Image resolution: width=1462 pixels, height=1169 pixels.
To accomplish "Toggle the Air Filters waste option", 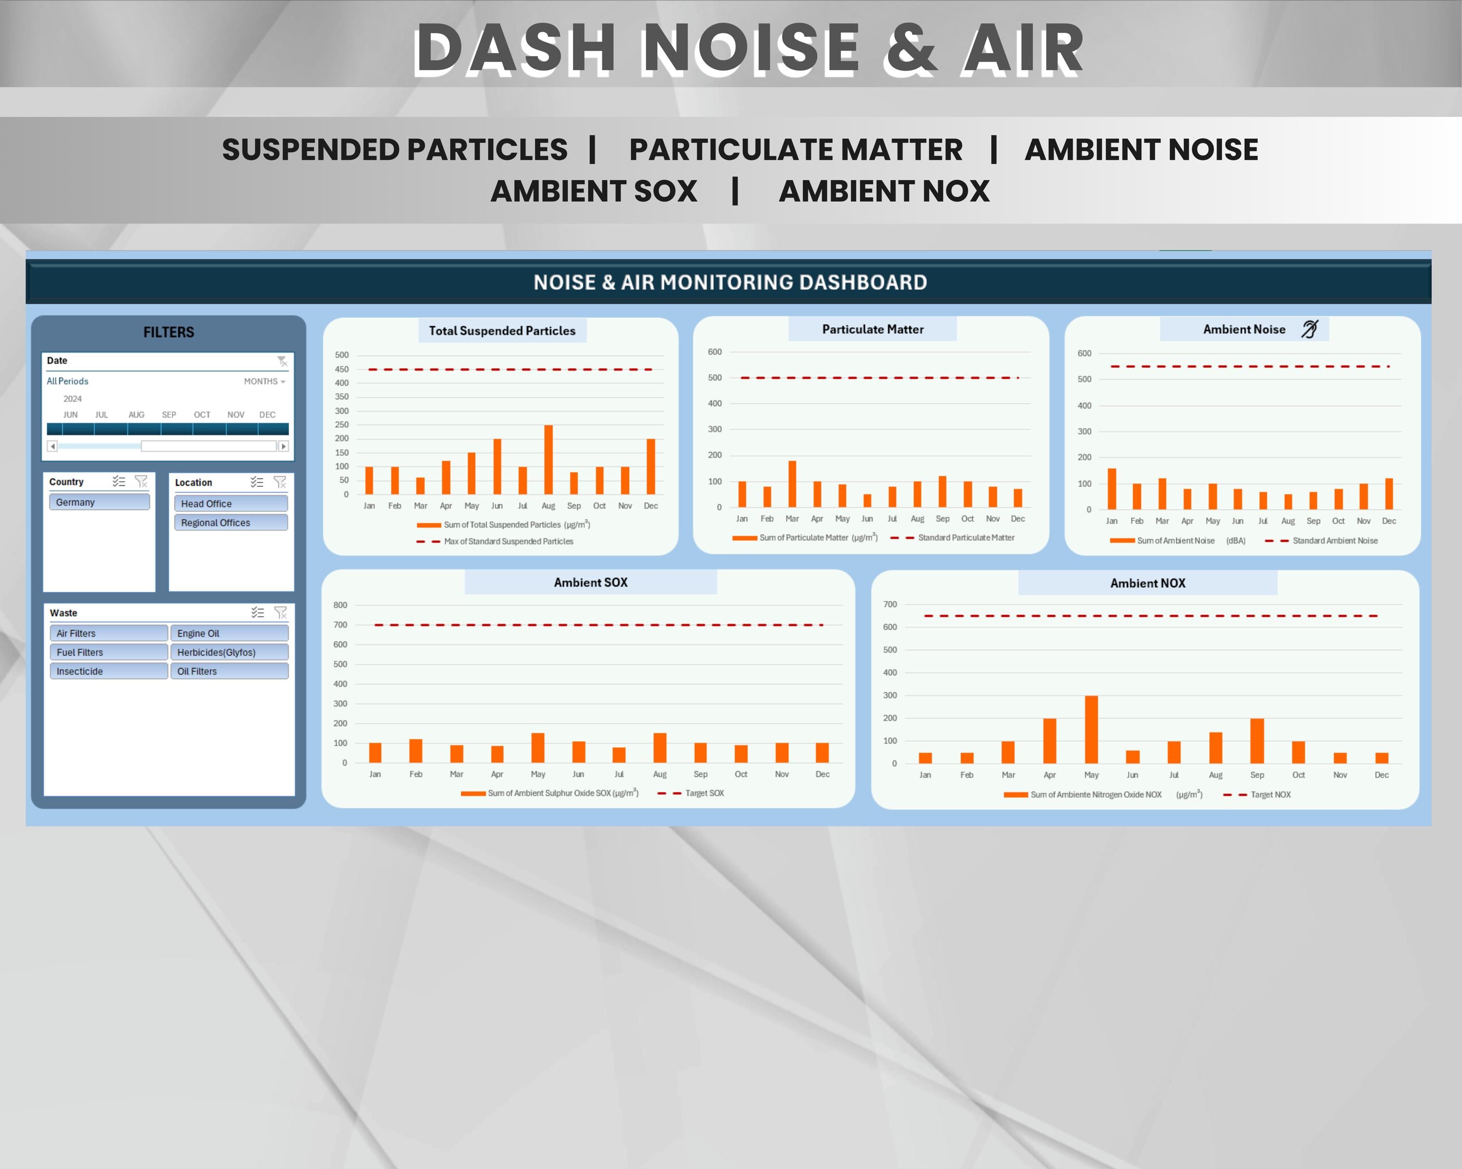I will [x=108, y=633].
